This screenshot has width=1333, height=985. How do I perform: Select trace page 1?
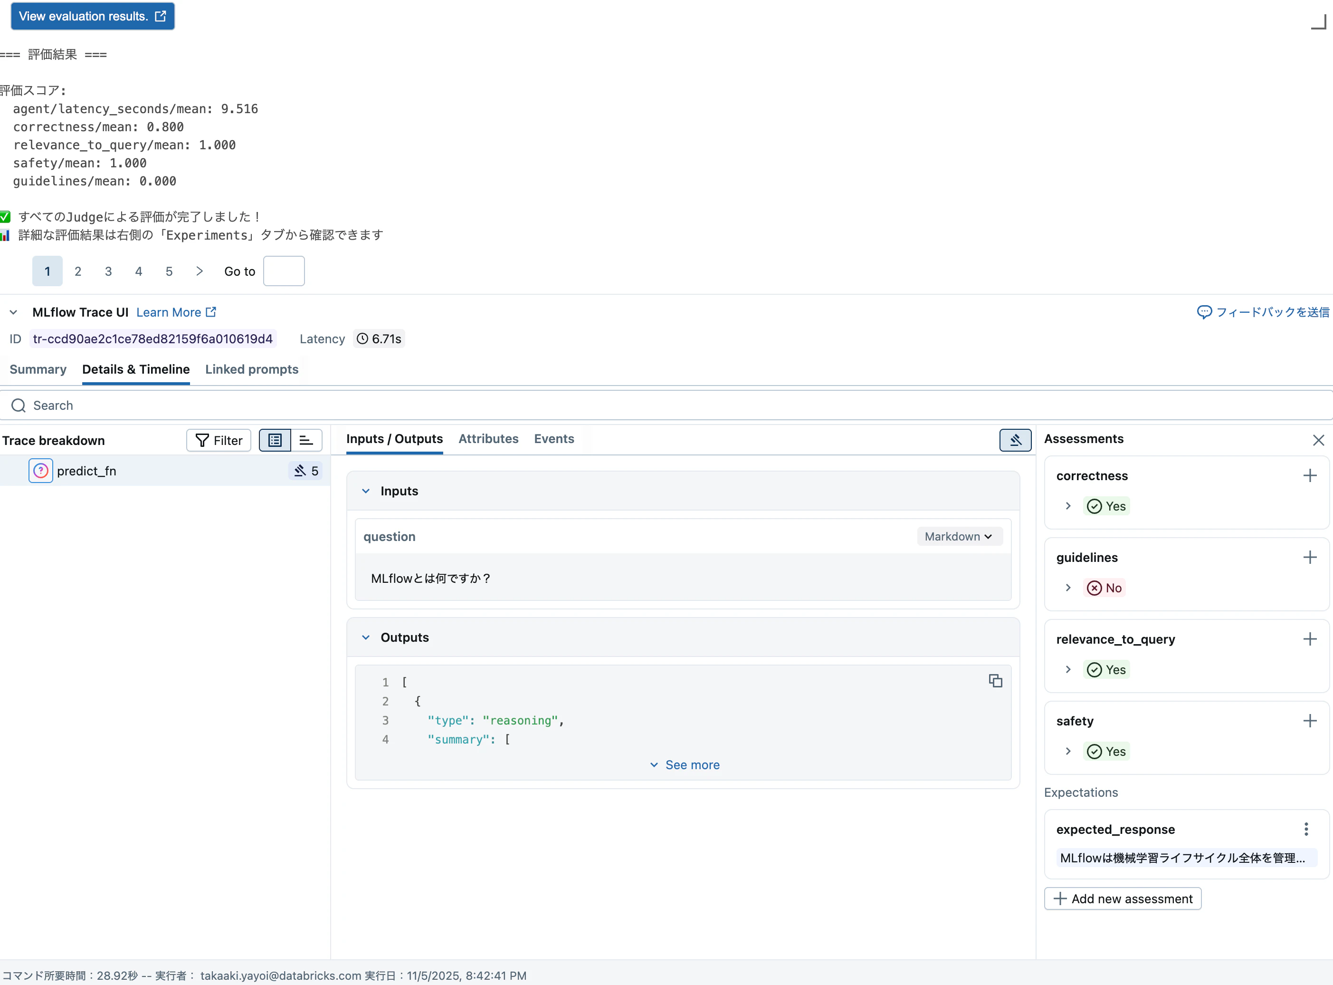48,271
